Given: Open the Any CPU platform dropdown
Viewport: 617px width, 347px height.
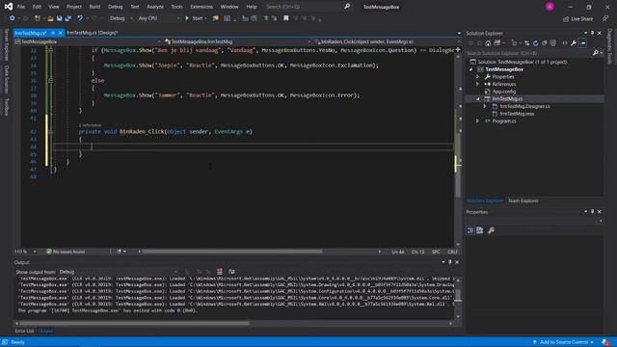Looking at the screenshot, I should tap(159, 18).
